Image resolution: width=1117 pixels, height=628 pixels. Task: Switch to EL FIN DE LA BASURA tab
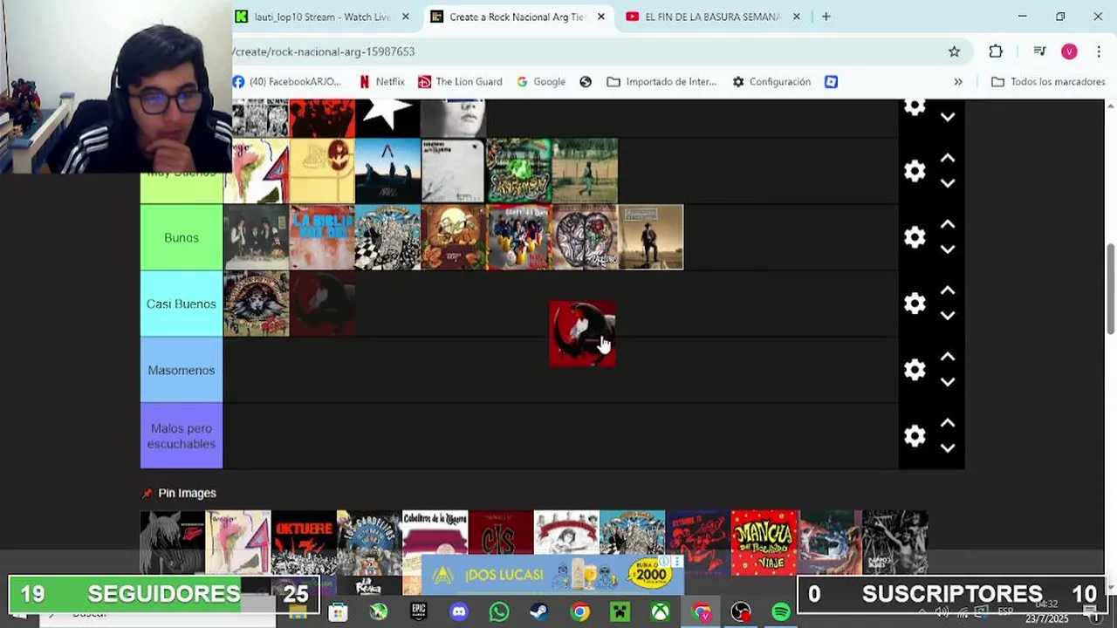[x=711, y=17]
